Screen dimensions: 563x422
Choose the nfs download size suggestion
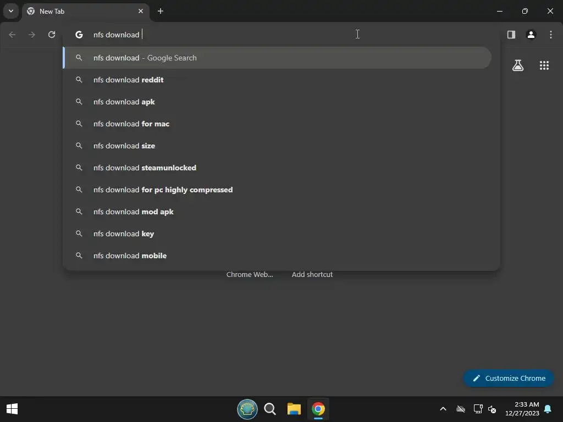click(x=277, y=146)
